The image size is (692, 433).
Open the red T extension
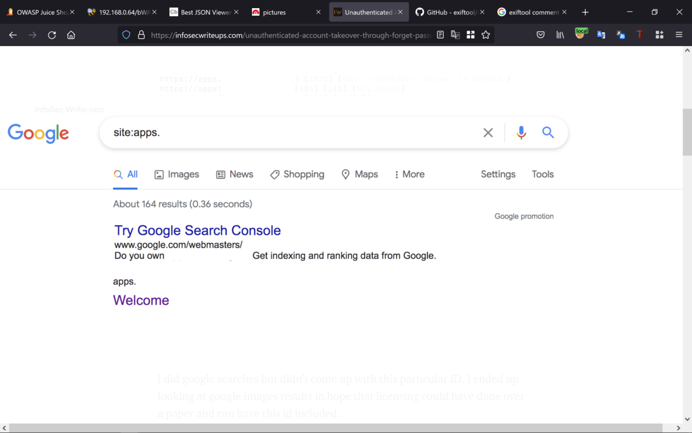[640, 35]
